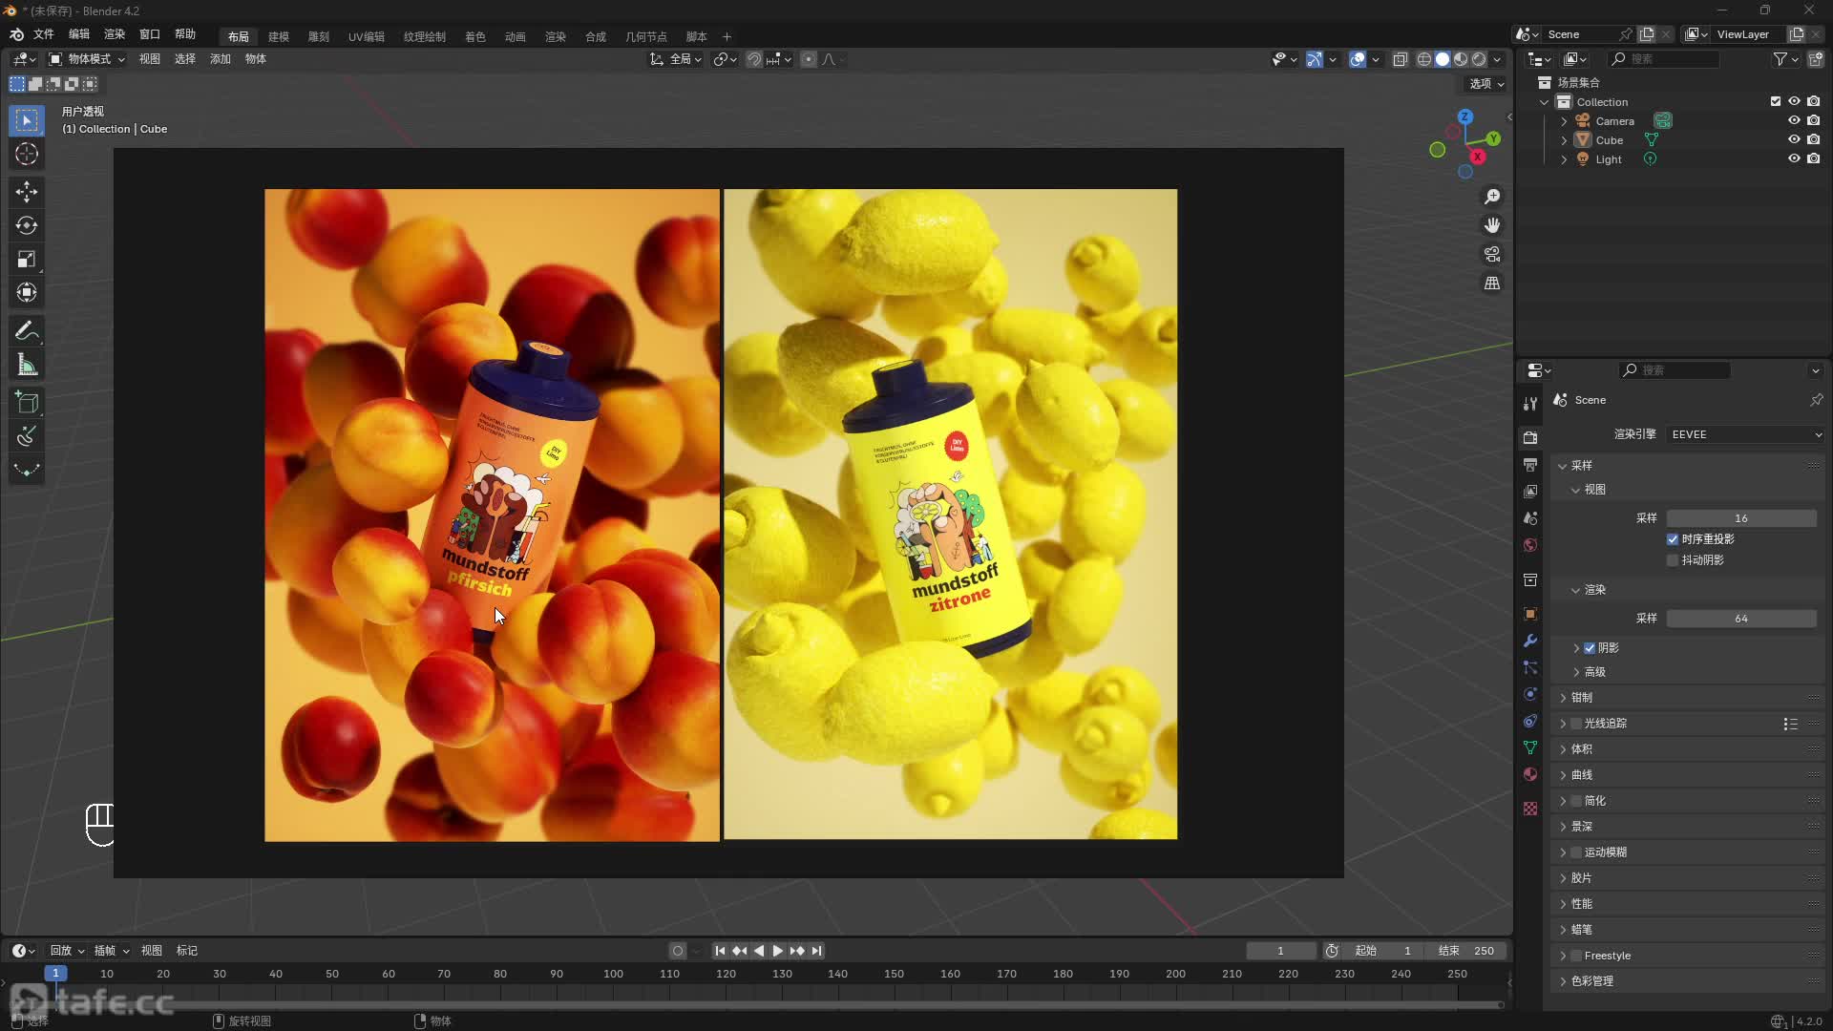This screenshot has width=1833, height=1031.
Task: Switch to the 几何节点 workspace tab
Action: coord(646,37)
